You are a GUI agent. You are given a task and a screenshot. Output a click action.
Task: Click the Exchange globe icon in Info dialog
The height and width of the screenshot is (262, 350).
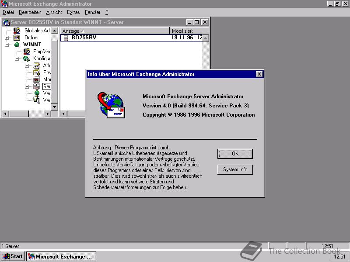click(111, 105)
